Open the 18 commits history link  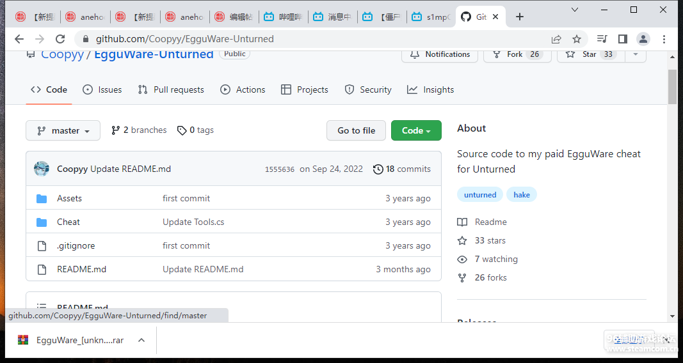click(402, 169)
